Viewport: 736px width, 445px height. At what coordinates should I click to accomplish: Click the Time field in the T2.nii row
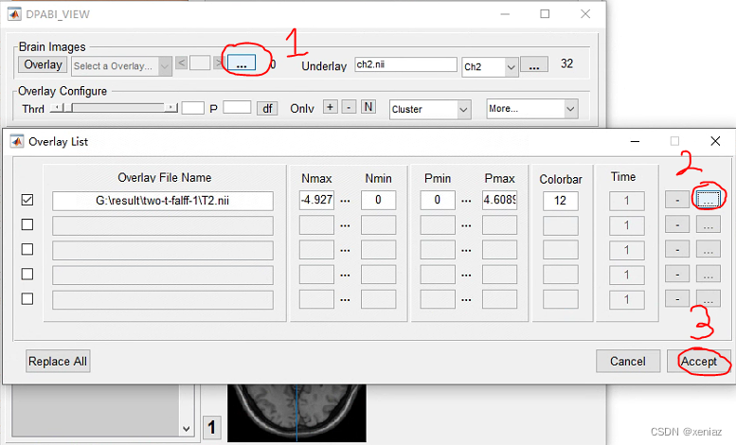pyautogui.click(x=626, y=201)
